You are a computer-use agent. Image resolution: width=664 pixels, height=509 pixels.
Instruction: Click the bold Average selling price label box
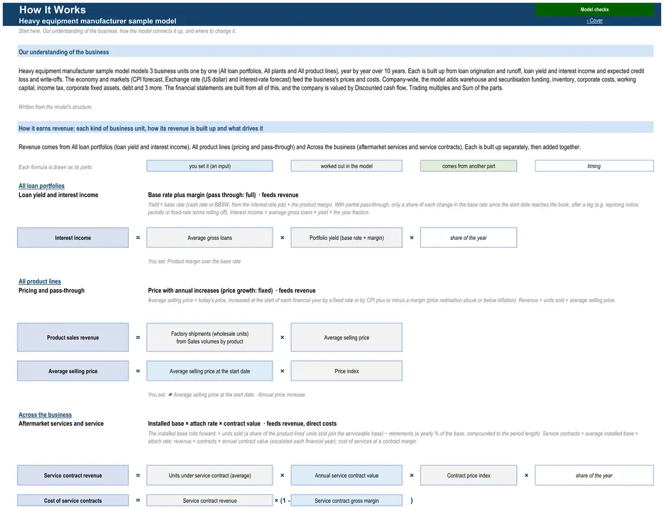coord(73,371)
